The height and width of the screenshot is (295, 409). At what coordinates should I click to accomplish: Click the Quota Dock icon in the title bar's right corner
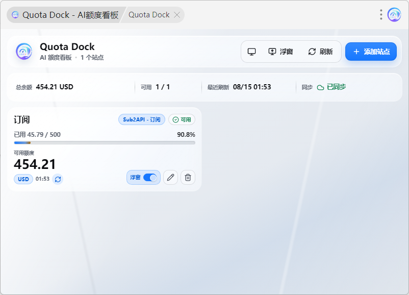[x=394, y=15]
